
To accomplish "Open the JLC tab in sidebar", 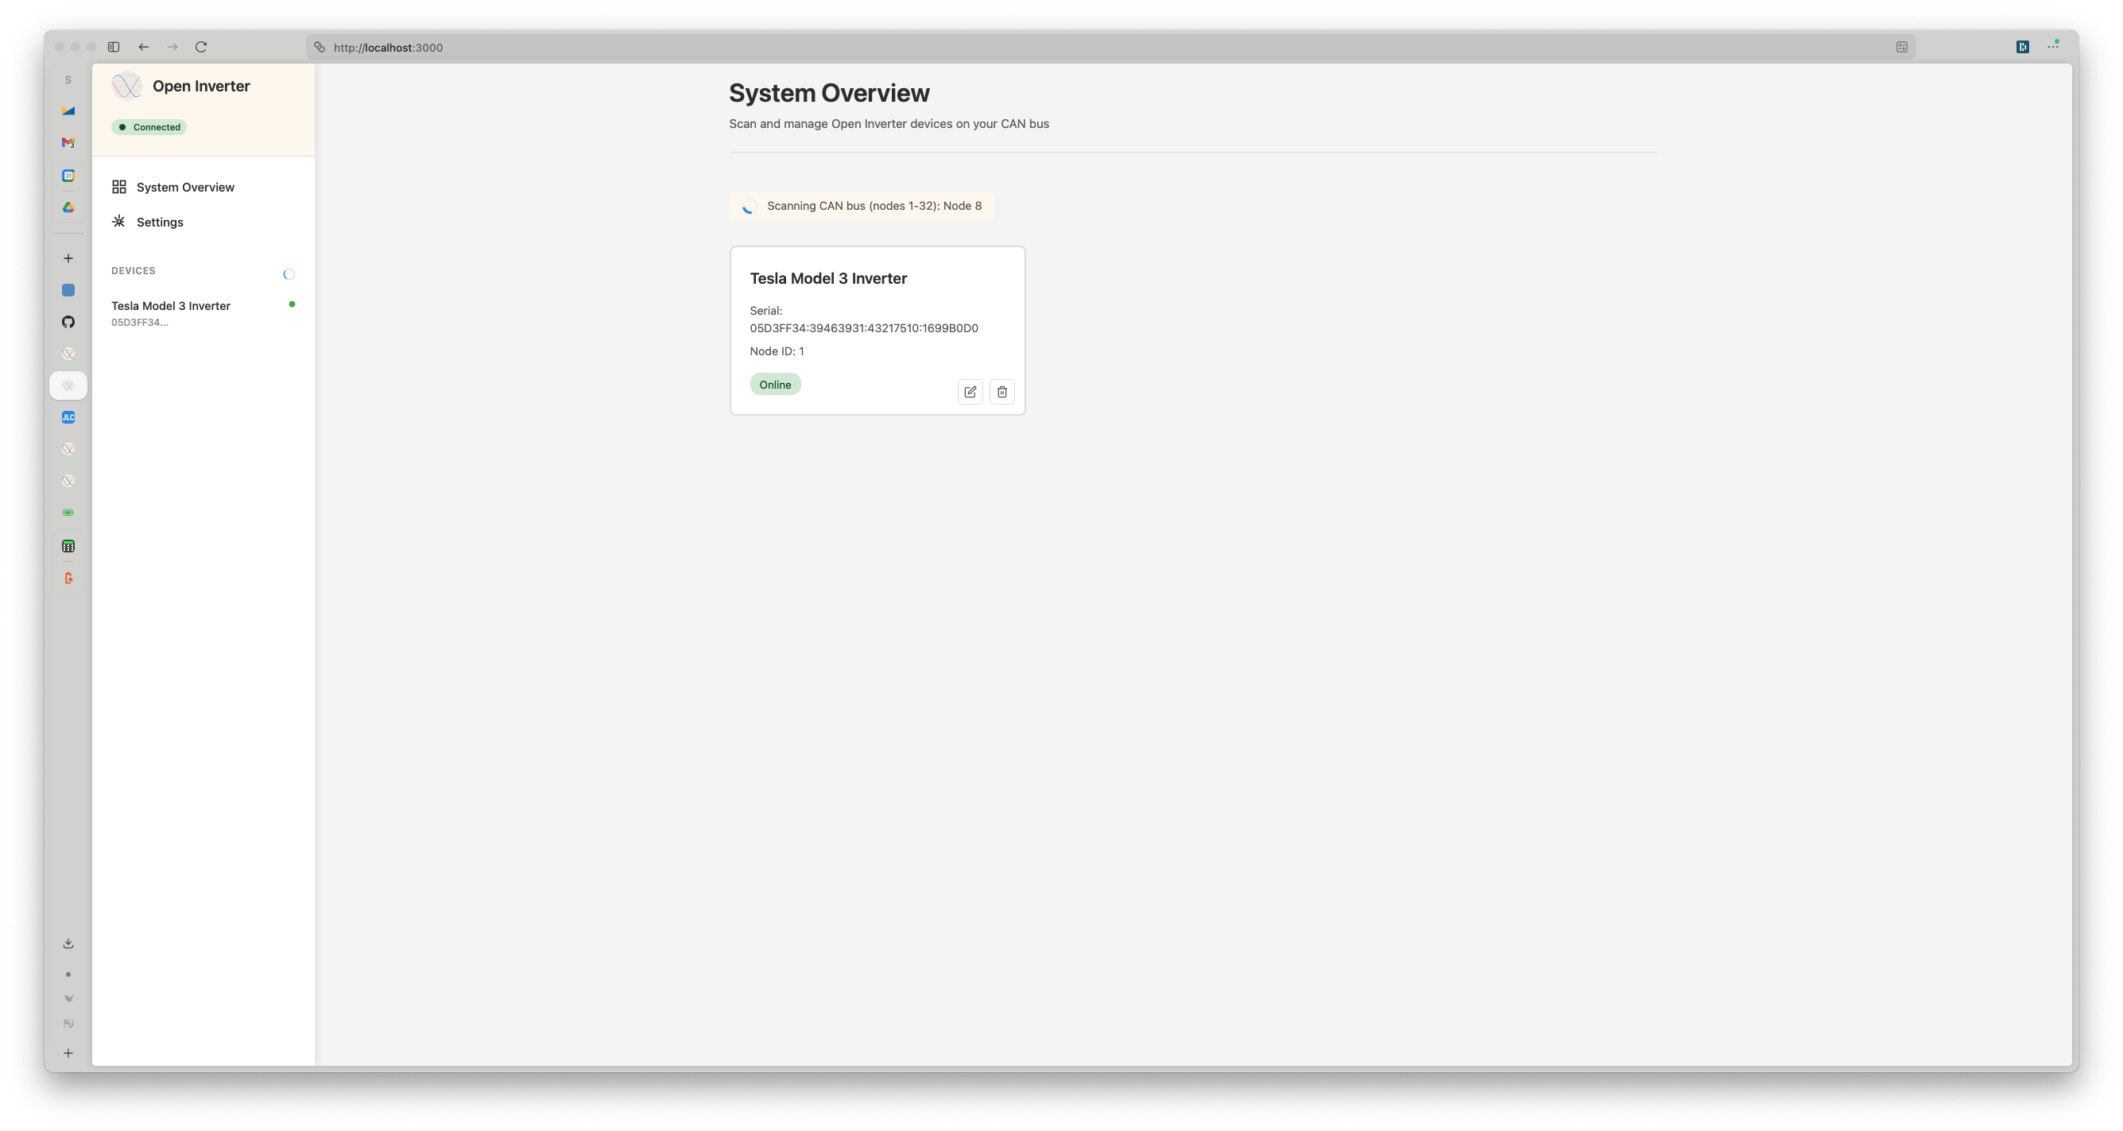I will 68,417.
